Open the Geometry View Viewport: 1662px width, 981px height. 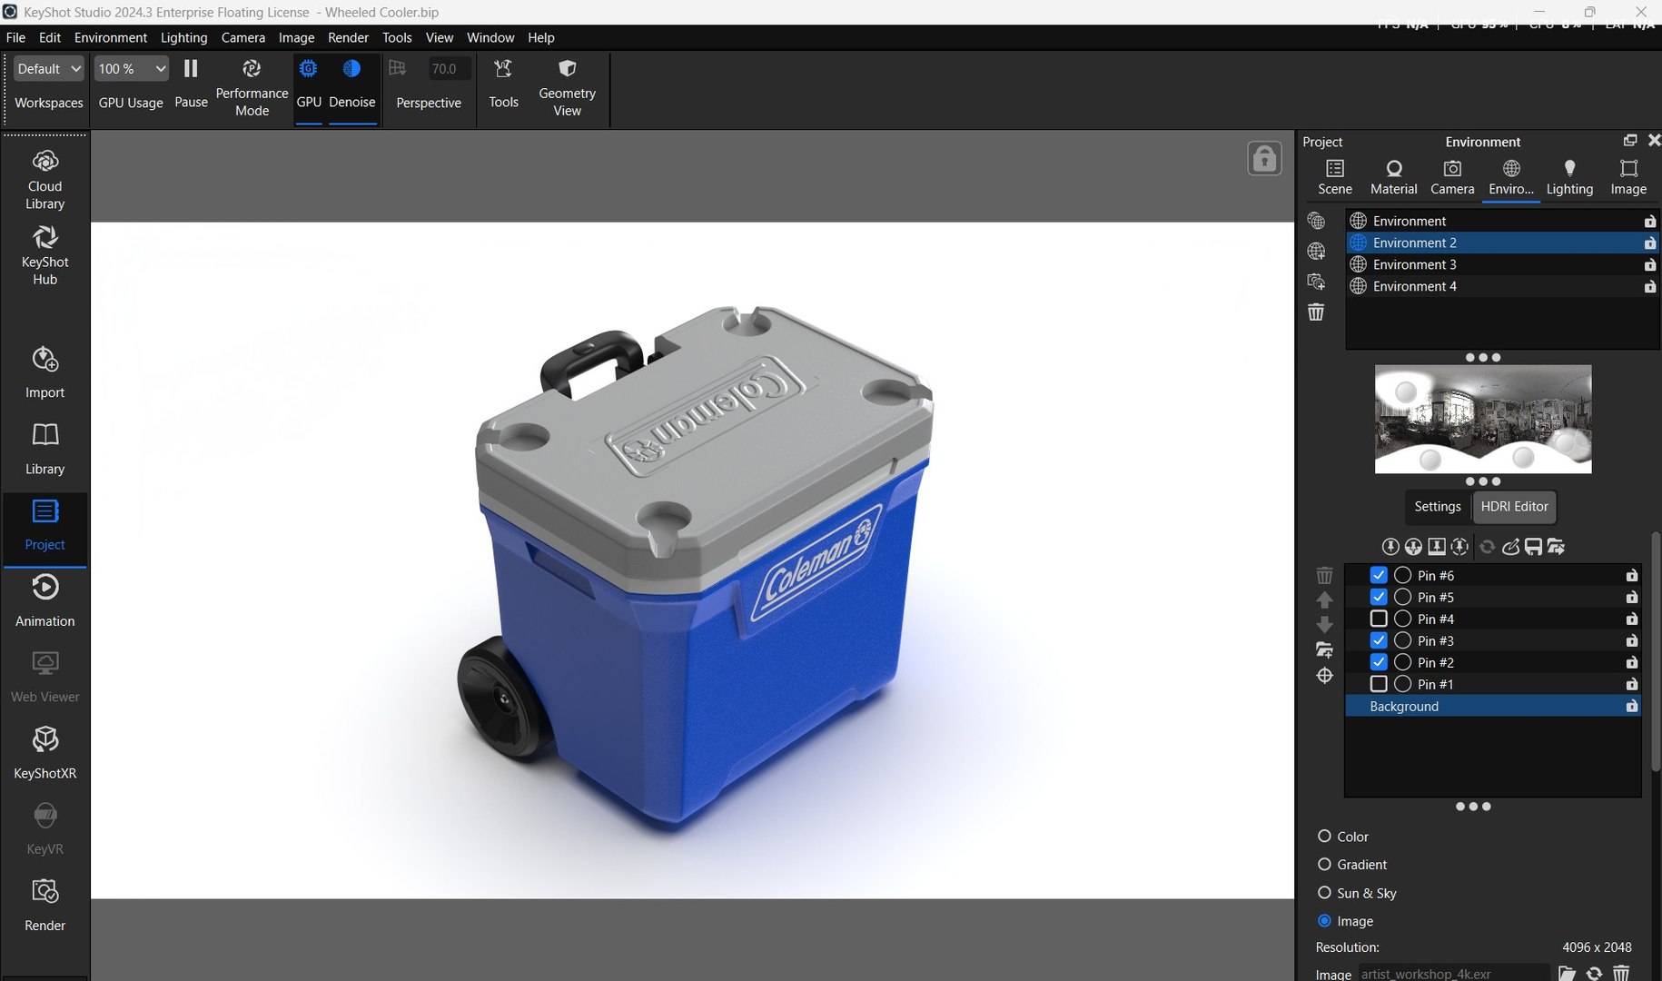[x=567, y=87]
